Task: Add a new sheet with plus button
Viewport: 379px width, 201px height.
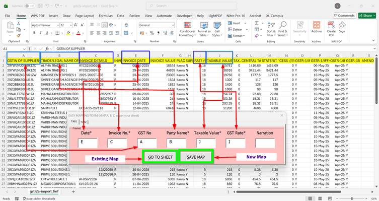Action: 73,191
